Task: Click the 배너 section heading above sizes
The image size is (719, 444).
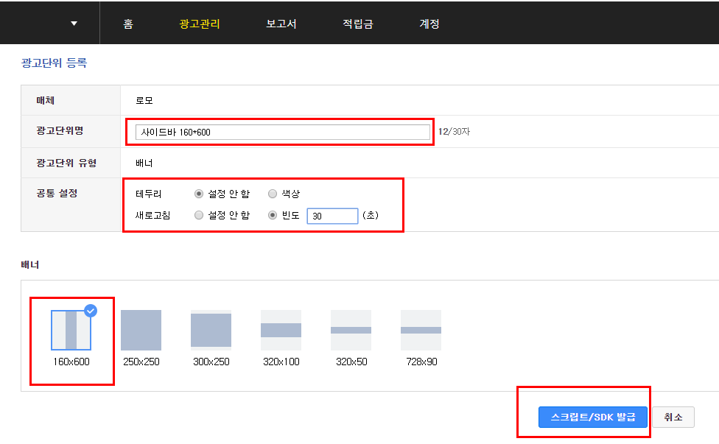Action: point(30,265)
